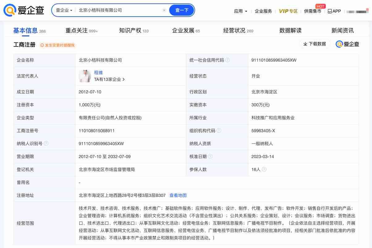Open the 查企业 search type dropdown
The height and width of the screenshot is (248, 372).
pyautogui.click(x=64, y=10)
